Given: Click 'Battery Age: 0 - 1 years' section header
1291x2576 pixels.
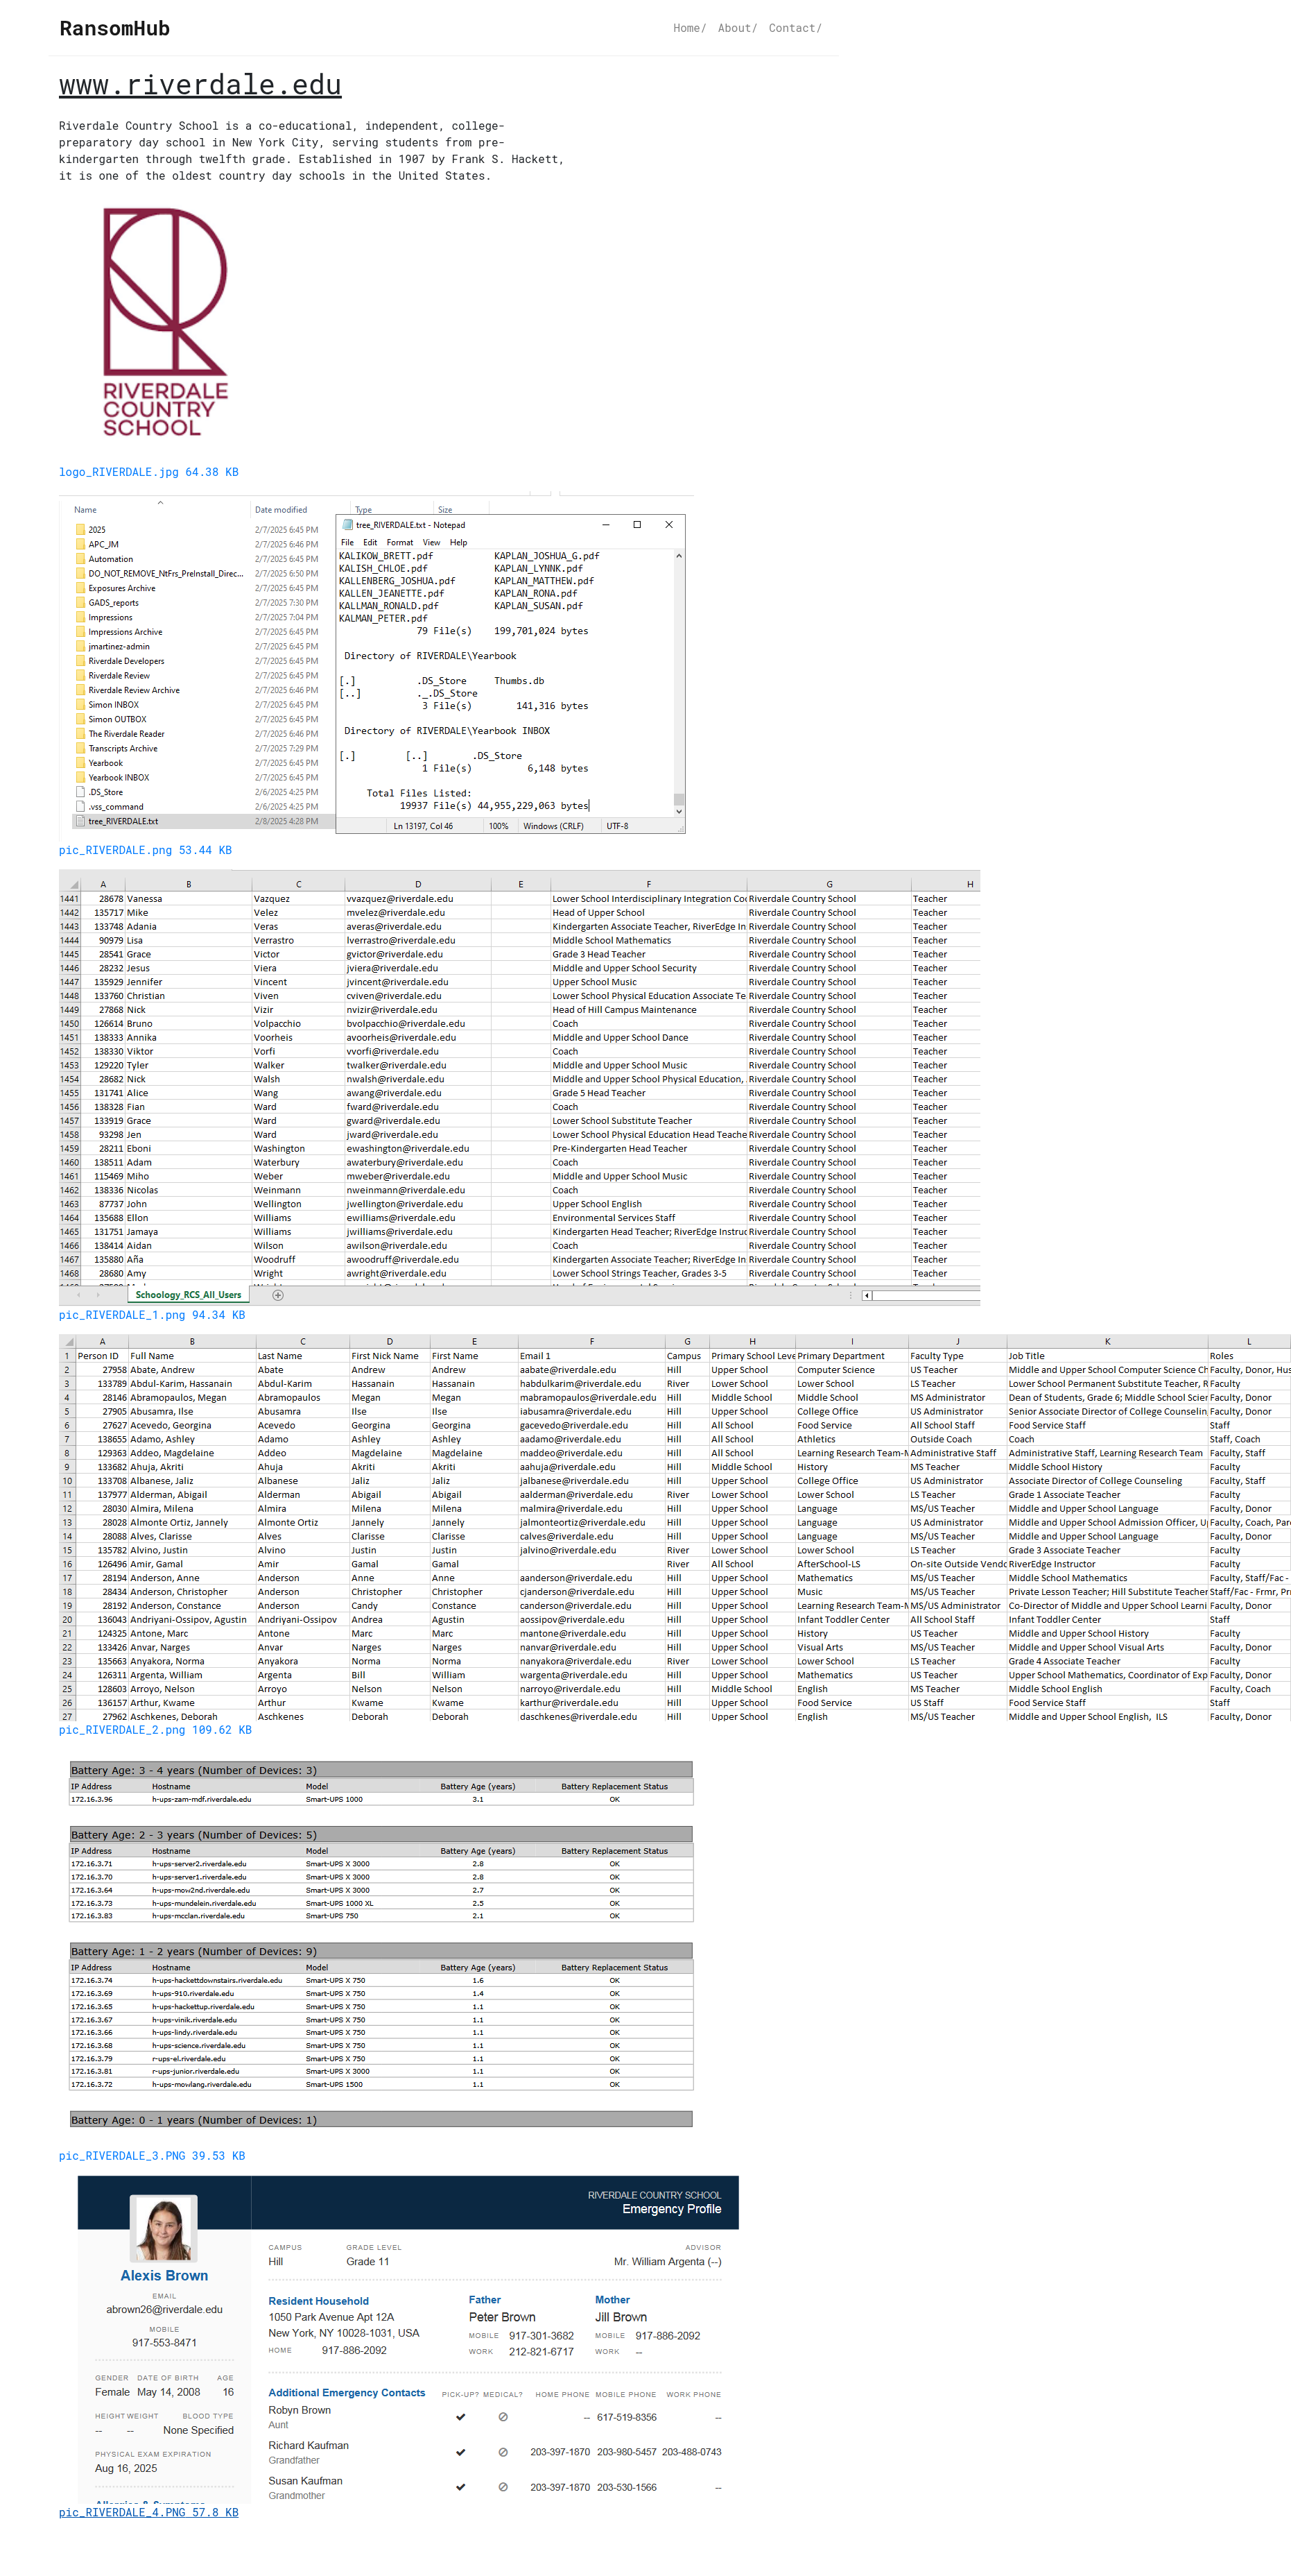Looking at the screenshot, I should tap(381, 2120).
